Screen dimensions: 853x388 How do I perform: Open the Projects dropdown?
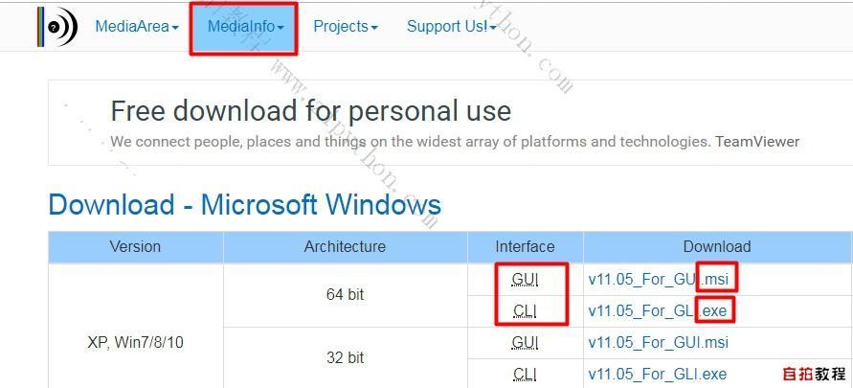(x=346, y=27)
